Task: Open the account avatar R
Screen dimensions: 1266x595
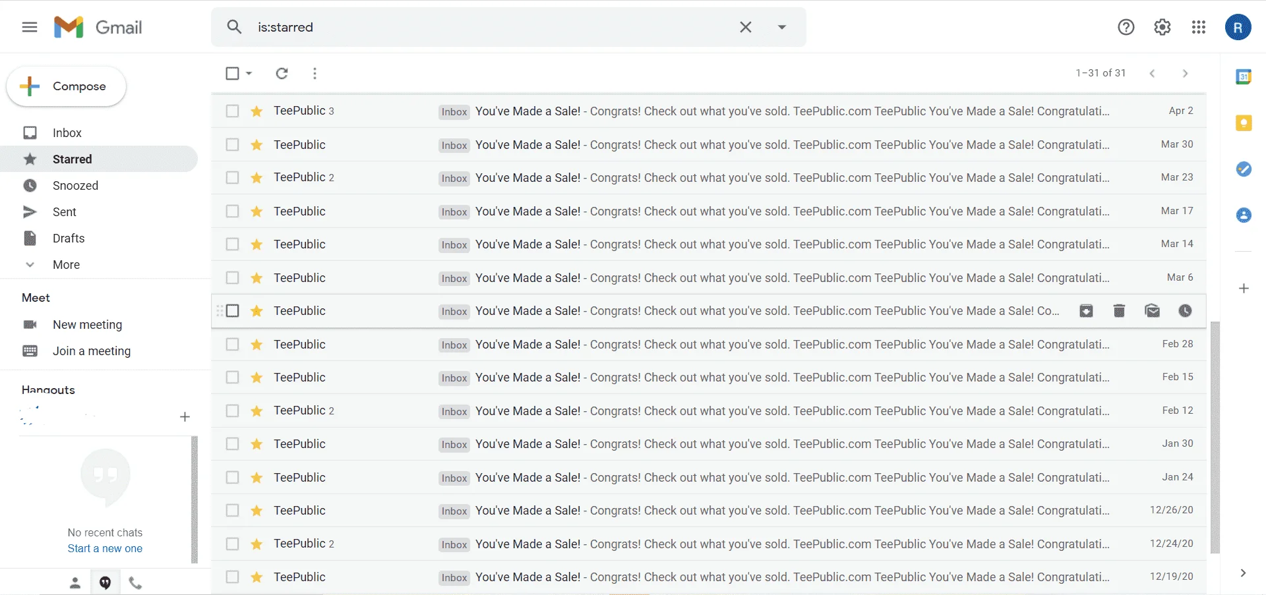Action: [1238, 27]
